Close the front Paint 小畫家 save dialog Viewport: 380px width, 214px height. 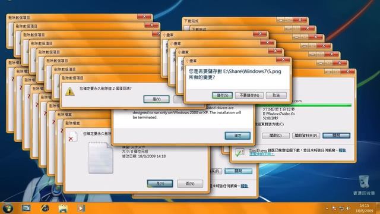click(x=283, y=59)
